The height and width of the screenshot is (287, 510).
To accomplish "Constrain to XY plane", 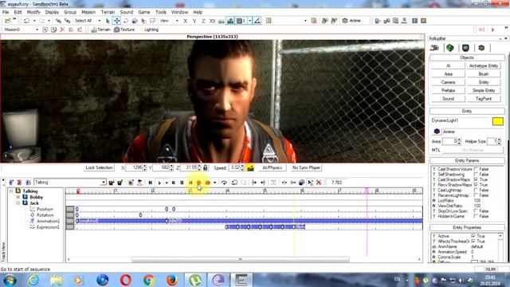I will coord(213,21).
